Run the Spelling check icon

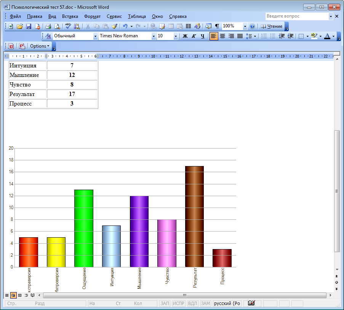click(x=68, y=27)
